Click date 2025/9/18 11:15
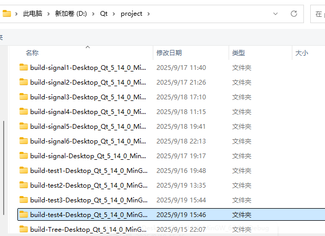The height and width of the screenshot is (236, 325). [181, 111]
